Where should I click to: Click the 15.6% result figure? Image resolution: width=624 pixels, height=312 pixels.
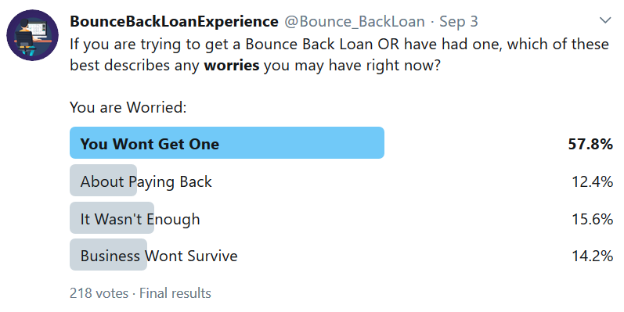(x=592, y=219)
